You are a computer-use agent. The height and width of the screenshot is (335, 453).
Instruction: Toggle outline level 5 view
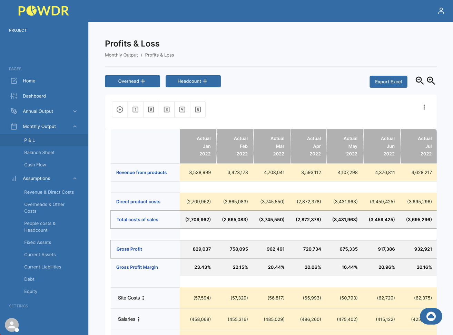pyautogui.click(x=198, y=109)
